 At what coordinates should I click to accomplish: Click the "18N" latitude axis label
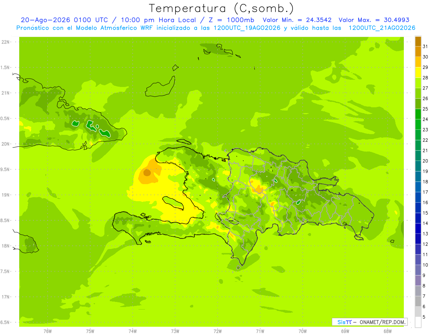(x=6, y=246)
